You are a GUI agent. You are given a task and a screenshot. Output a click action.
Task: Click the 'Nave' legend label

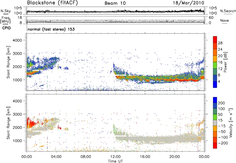[x=224, y=21]
